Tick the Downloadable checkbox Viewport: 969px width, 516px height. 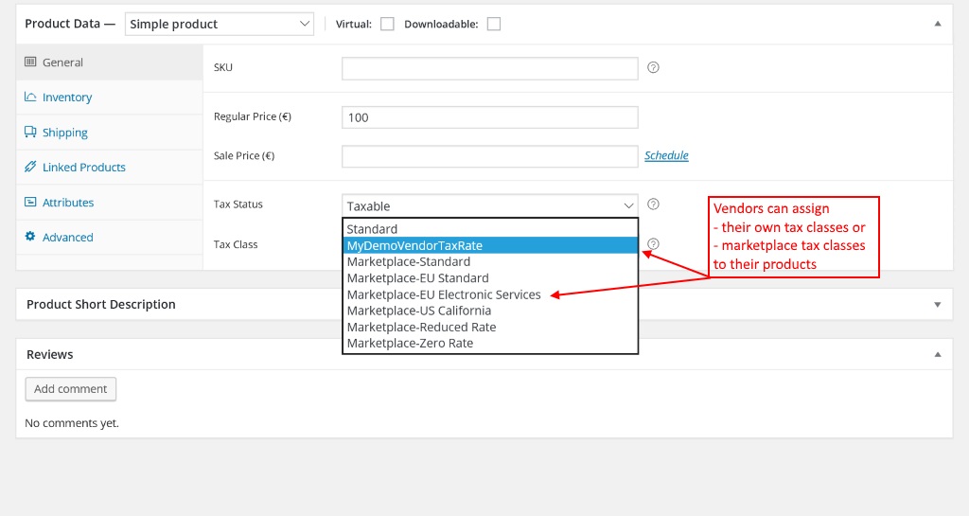(493, 24)
